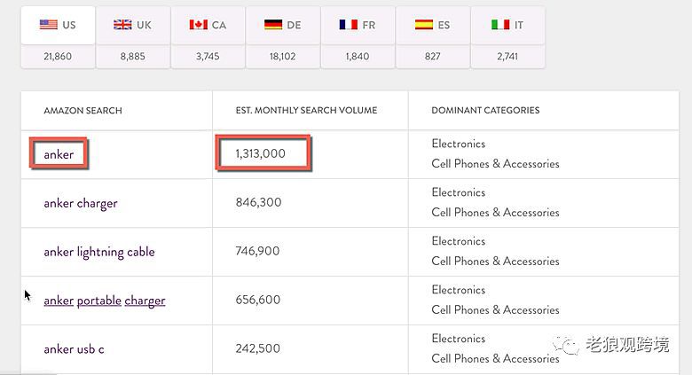Screen dimensions: 692x375
Task: Open the 'anker' search term link
Action: [x=59, y=154]
